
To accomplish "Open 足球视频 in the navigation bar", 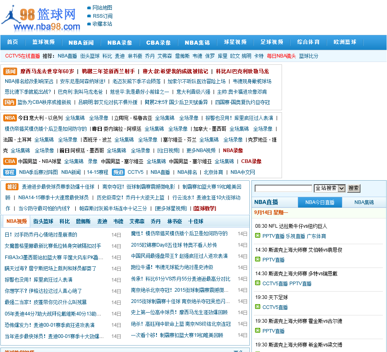I will [272, 42].
